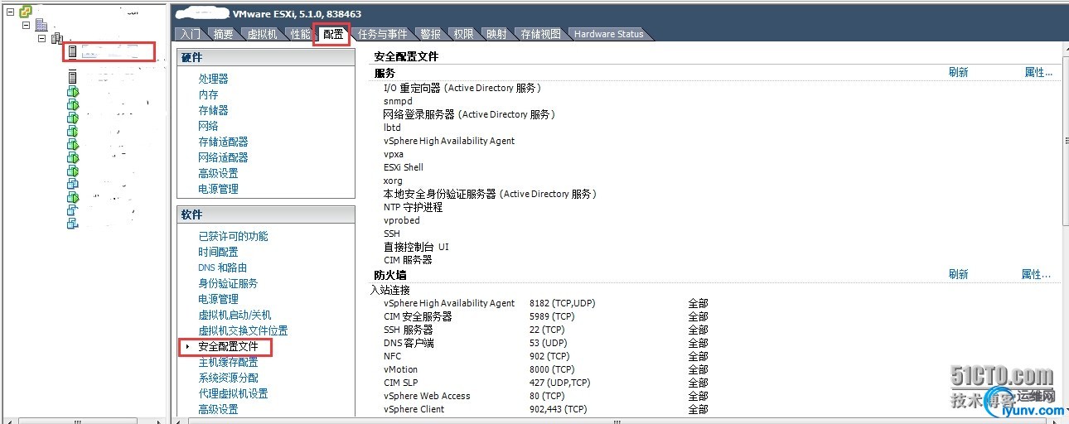Open 高级设置 under software section
This screenshot has height=424, width=1069.
pyautogui.click(x=218, y=409)
